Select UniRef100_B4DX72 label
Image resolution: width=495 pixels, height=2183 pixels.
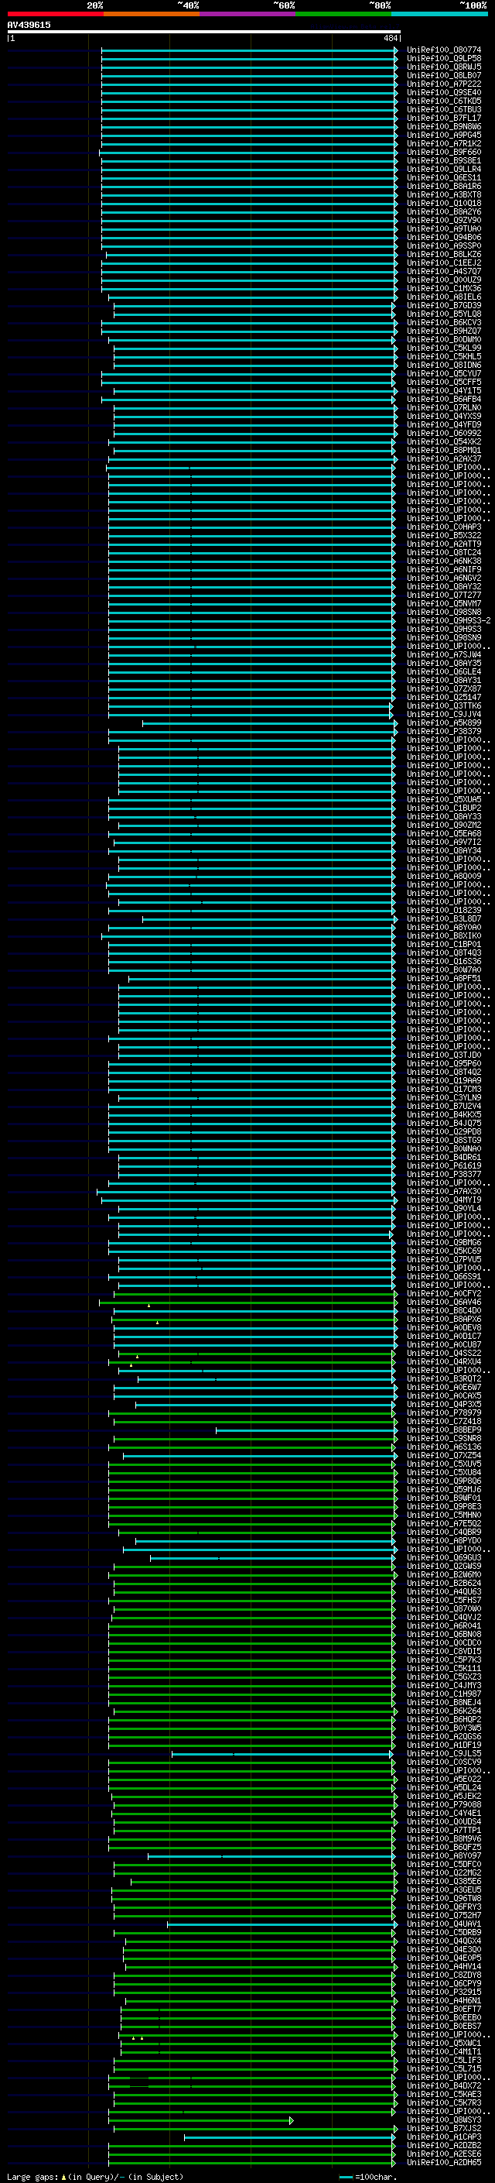click(x=443, y=2085)
